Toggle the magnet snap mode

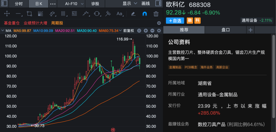[144, 14]
